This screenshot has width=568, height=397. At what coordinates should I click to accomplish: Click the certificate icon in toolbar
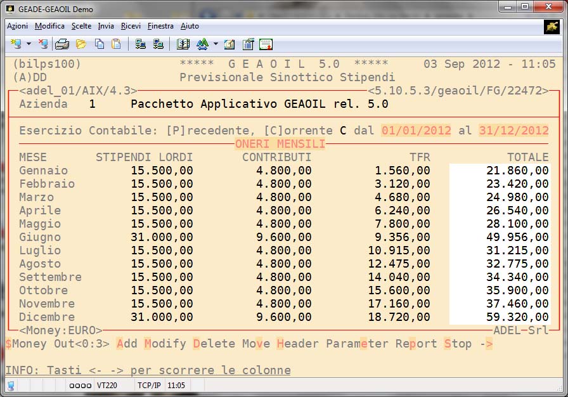point(266,44)
